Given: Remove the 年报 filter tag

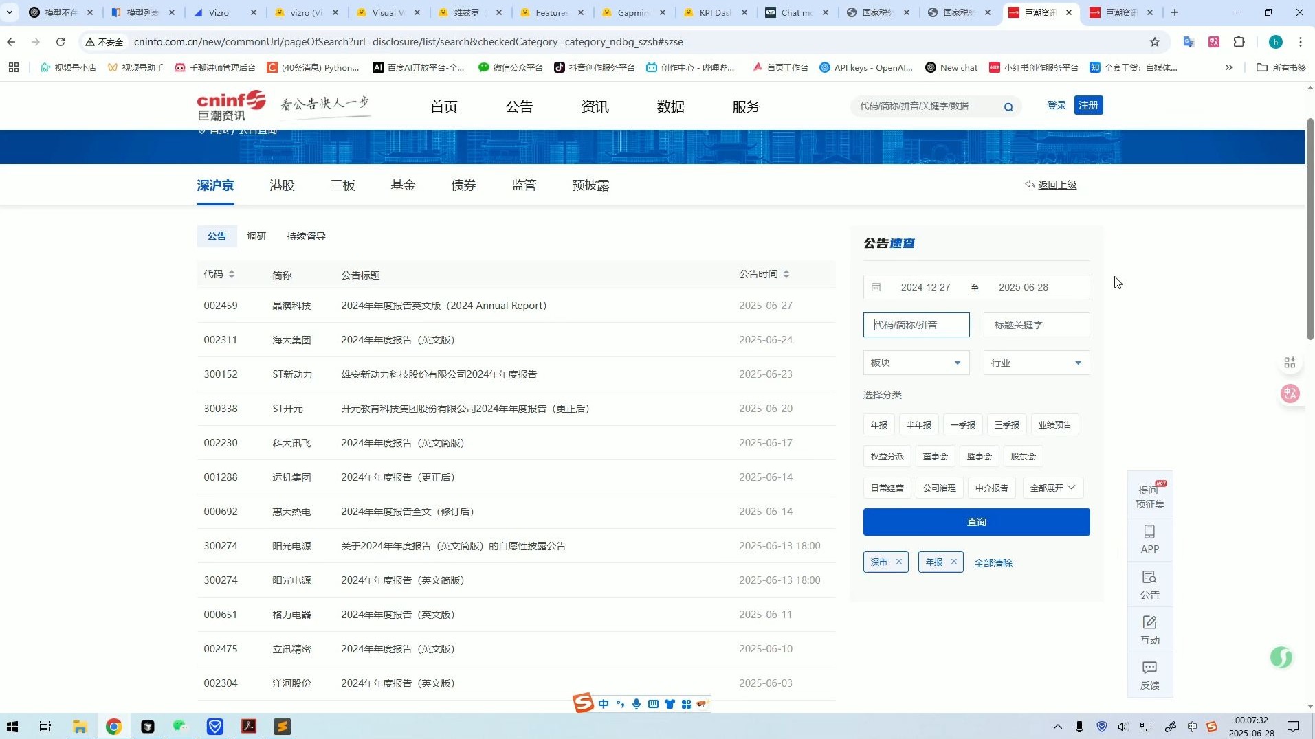Looking at the screenshot, I should click(x=953, y=562).
